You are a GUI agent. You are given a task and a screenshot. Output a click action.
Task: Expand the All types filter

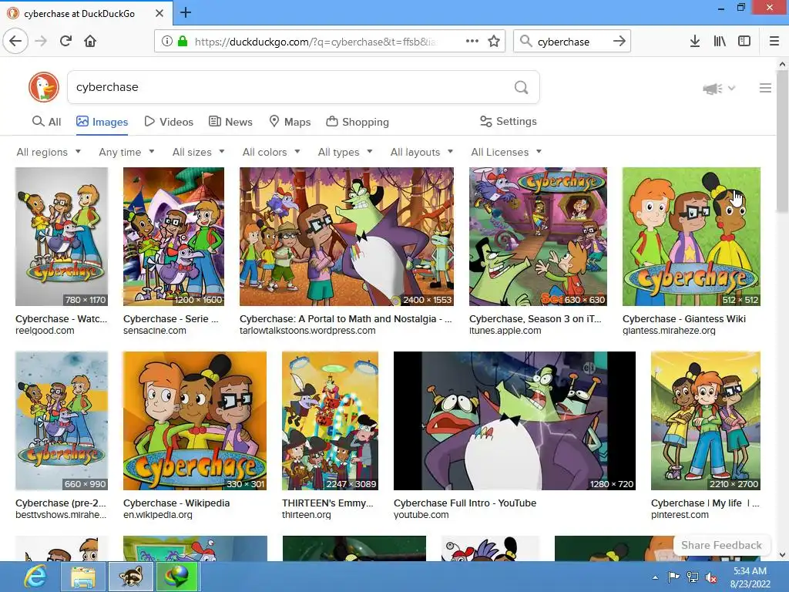pos(345,152)
